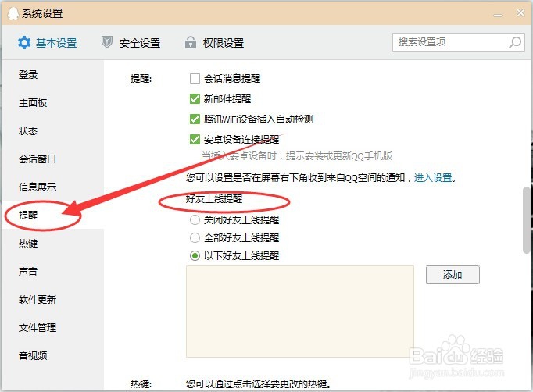Image resolution: width=533 pixels, height=392 pixels.
Task: Click the shield icon for 安全设置
Action: 107,42
